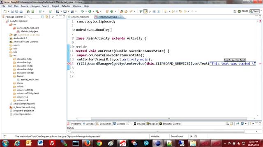
Task: Switch to the LogCat tab
Action: point(152,124)
